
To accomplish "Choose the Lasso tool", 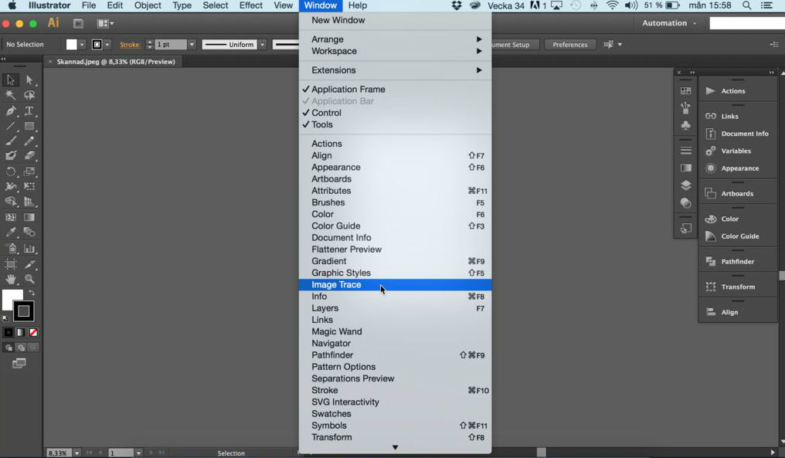I will (x=29, y=95).
